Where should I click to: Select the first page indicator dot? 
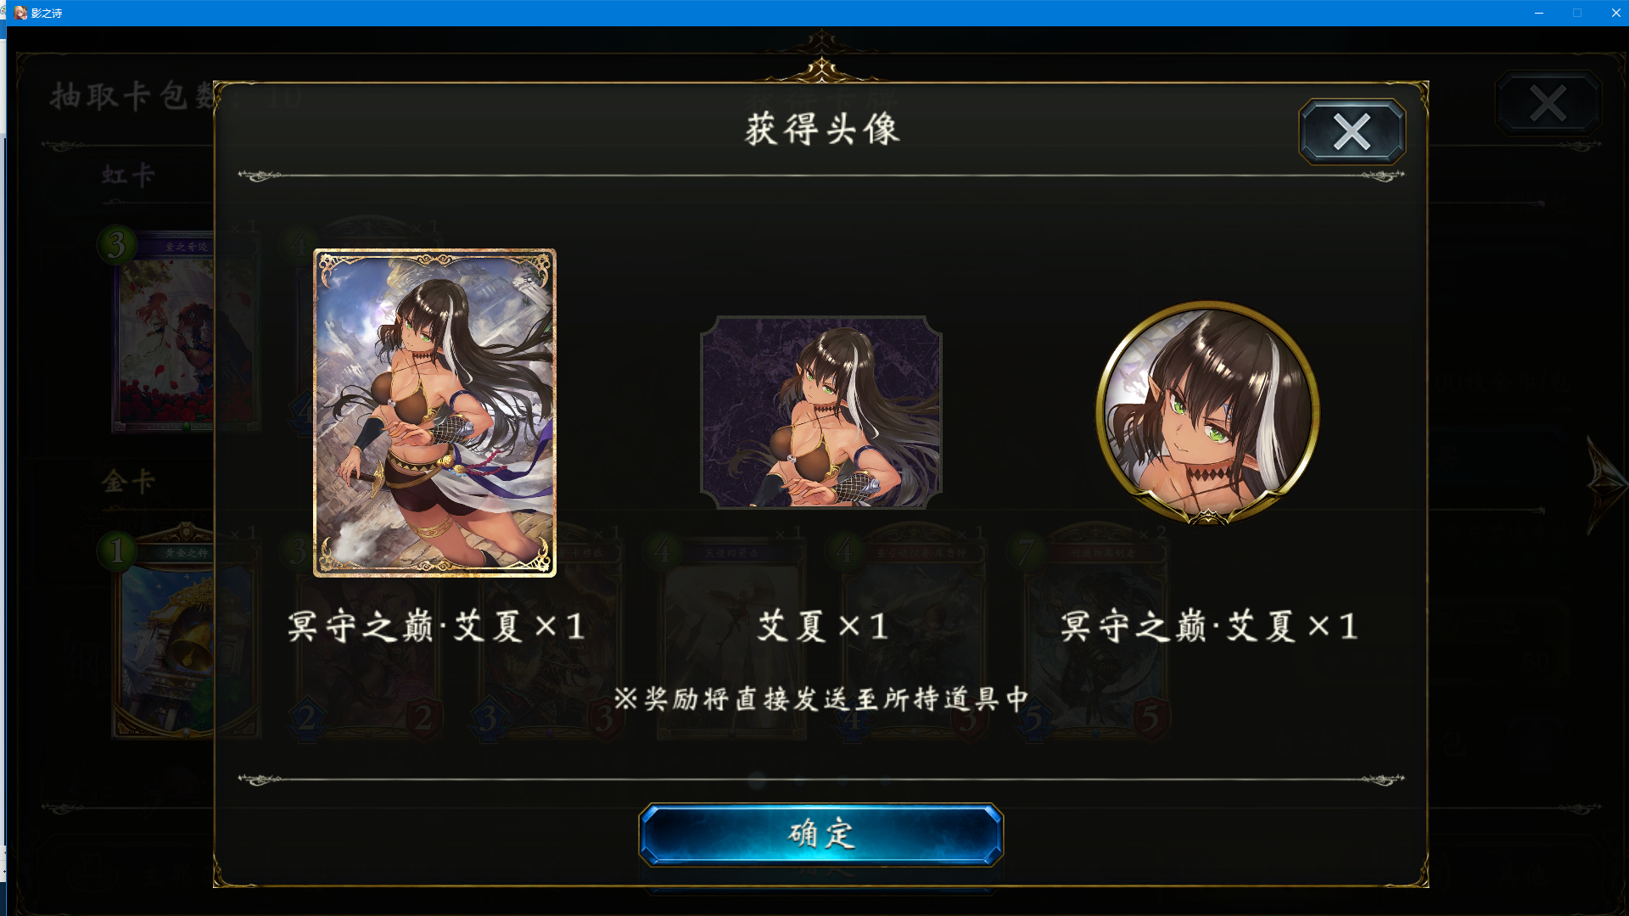[x=757, y=780]
